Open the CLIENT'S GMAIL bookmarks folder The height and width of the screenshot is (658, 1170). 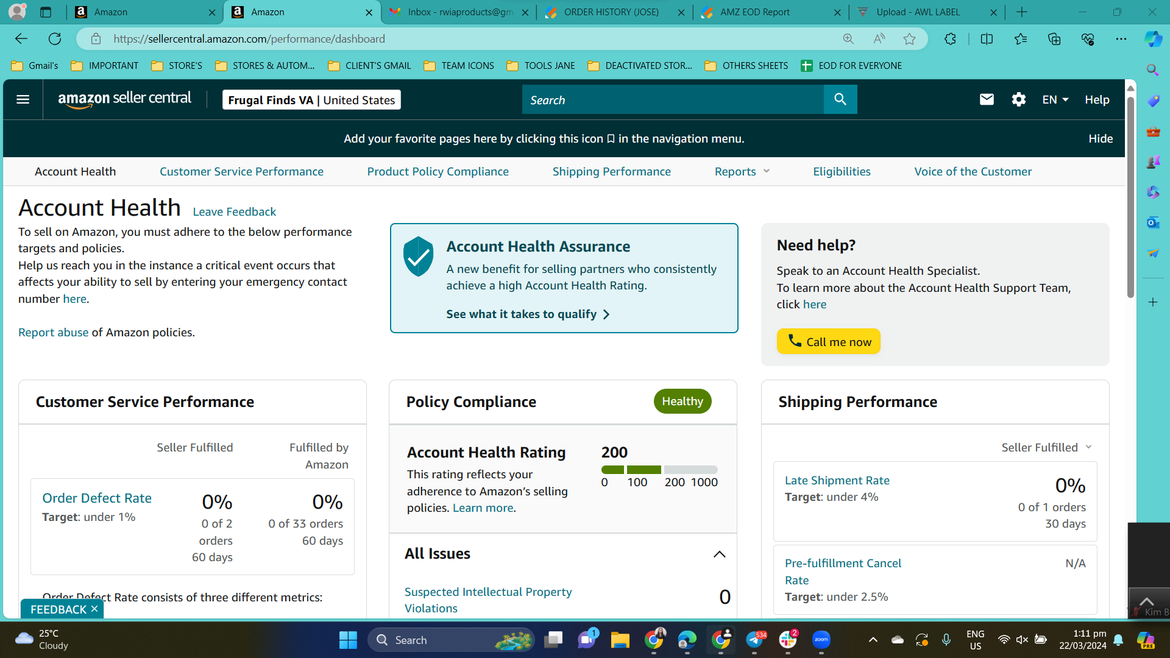tap(369, 66)
